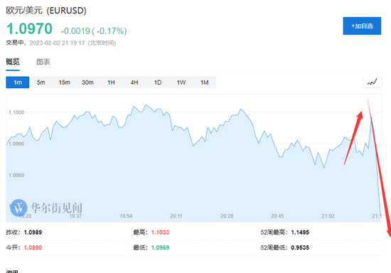Click the 加自选 add-to-watchlist button
391x273 pixels.
point(362,26)
